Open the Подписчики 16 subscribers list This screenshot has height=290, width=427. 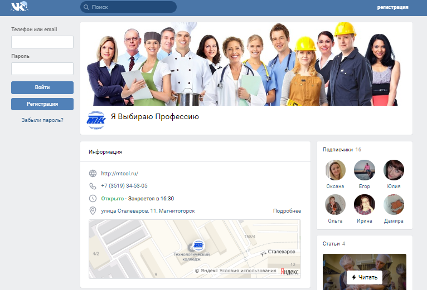pos(342,150)
